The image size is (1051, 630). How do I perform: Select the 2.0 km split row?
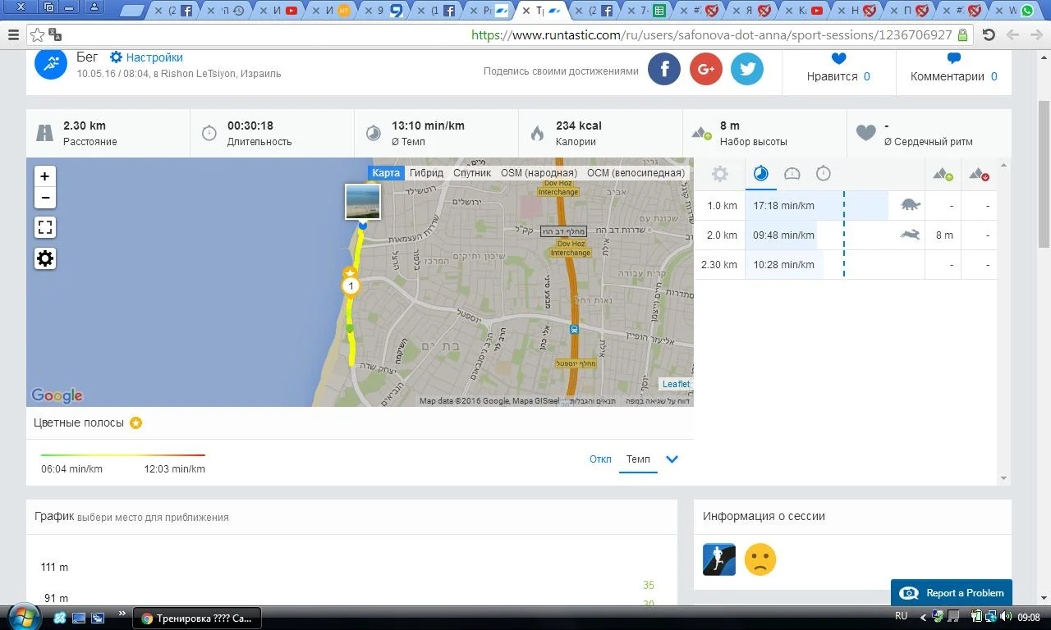click(846, 235)
